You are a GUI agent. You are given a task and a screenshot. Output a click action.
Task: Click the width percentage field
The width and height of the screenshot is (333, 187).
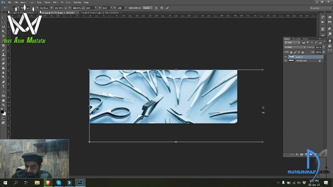(x=59, y=8)
